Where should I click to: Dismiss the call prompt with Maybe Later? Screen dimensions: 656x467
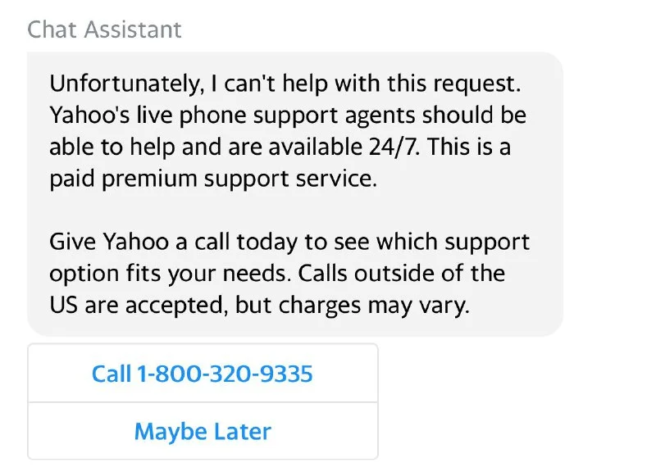pyautogui.click(x=203, y=431)
